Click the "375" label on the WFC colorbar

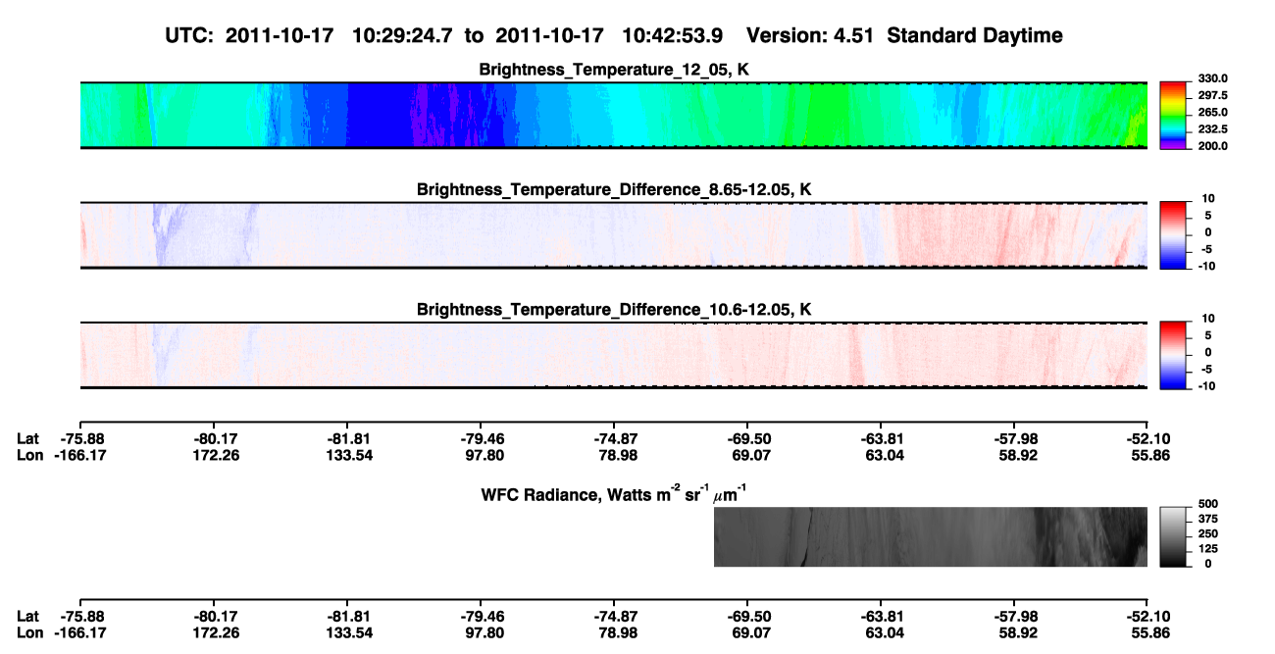[x=1206, y=520]
